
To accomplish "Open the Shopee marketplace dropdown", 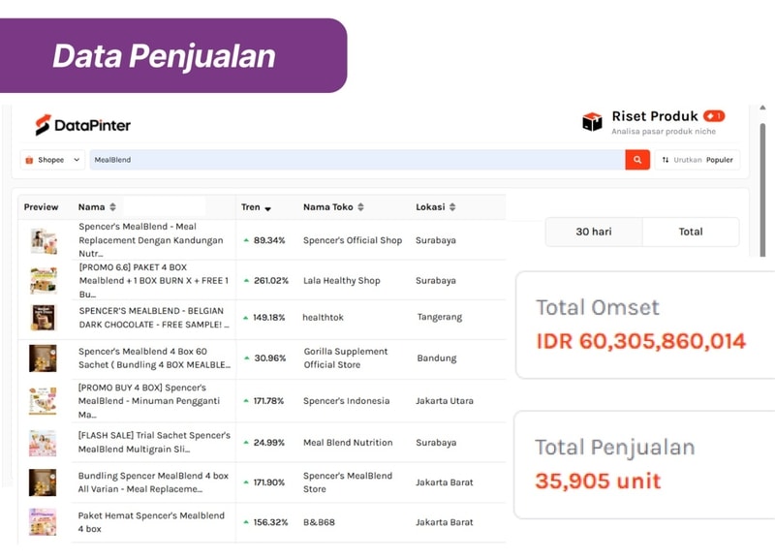I will pyautogui.click(x=52, y=160).
